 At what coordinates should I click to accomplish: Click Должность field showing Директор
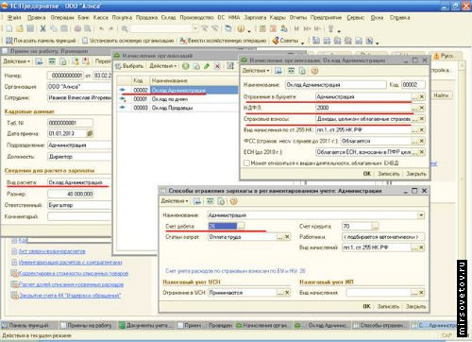coord(79,157)
